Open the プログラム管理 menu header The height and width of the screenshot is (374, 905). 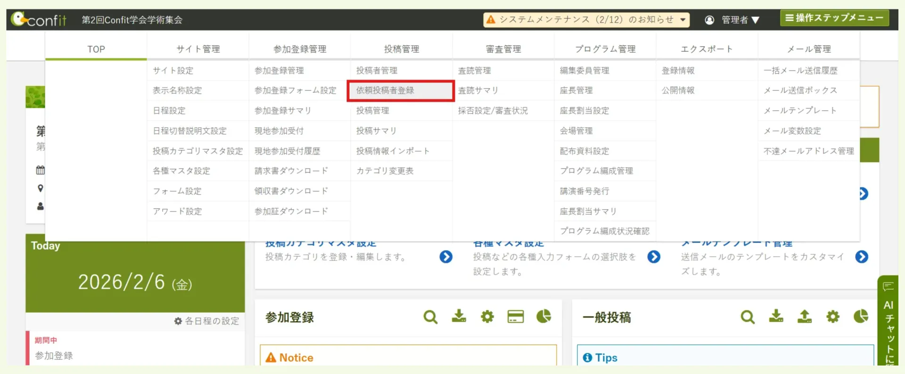coord(605,49)
